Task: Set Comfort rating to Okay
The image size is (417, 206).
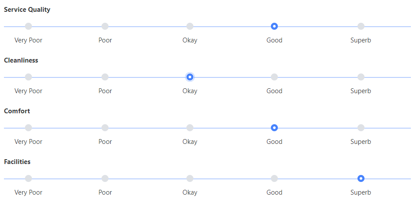Action: (x=190, y=128)
